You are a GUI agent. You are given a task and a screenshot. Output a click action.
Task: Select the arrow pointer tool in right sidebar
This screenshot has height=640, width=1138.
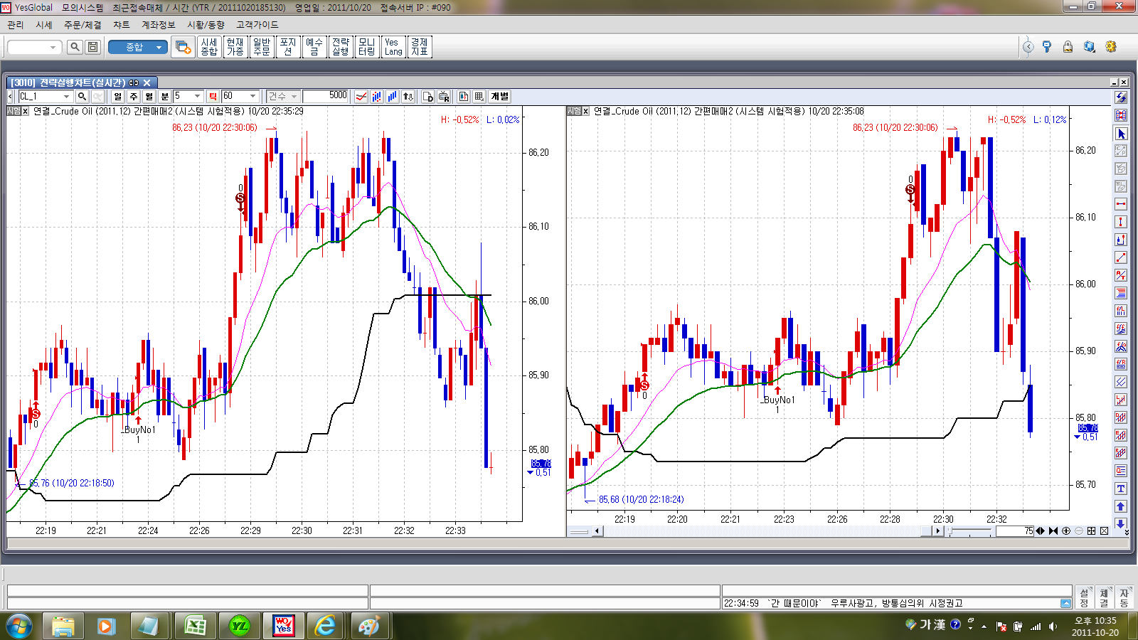[1121, 134]
